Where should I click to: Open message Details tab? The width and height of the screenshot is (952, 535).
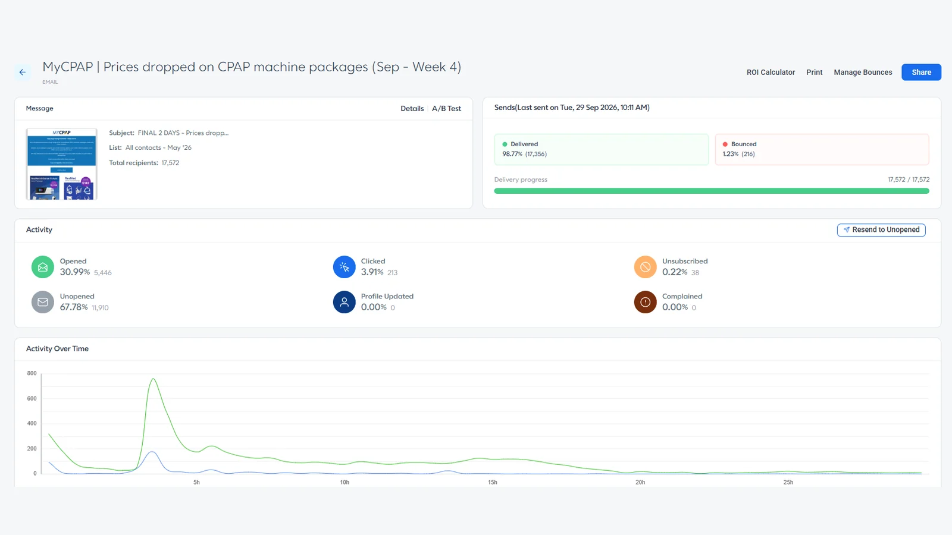pyautogui.click(x=412, y=109)
